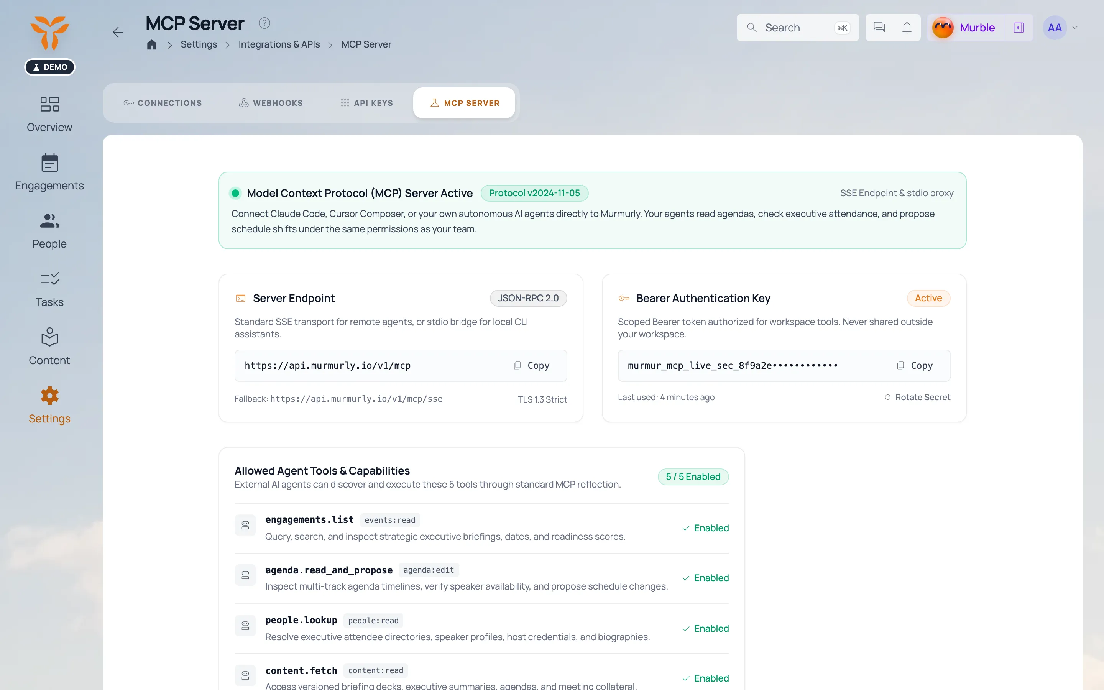
Task: Switch to the Connections tab
Action: (x=163, y=103)
